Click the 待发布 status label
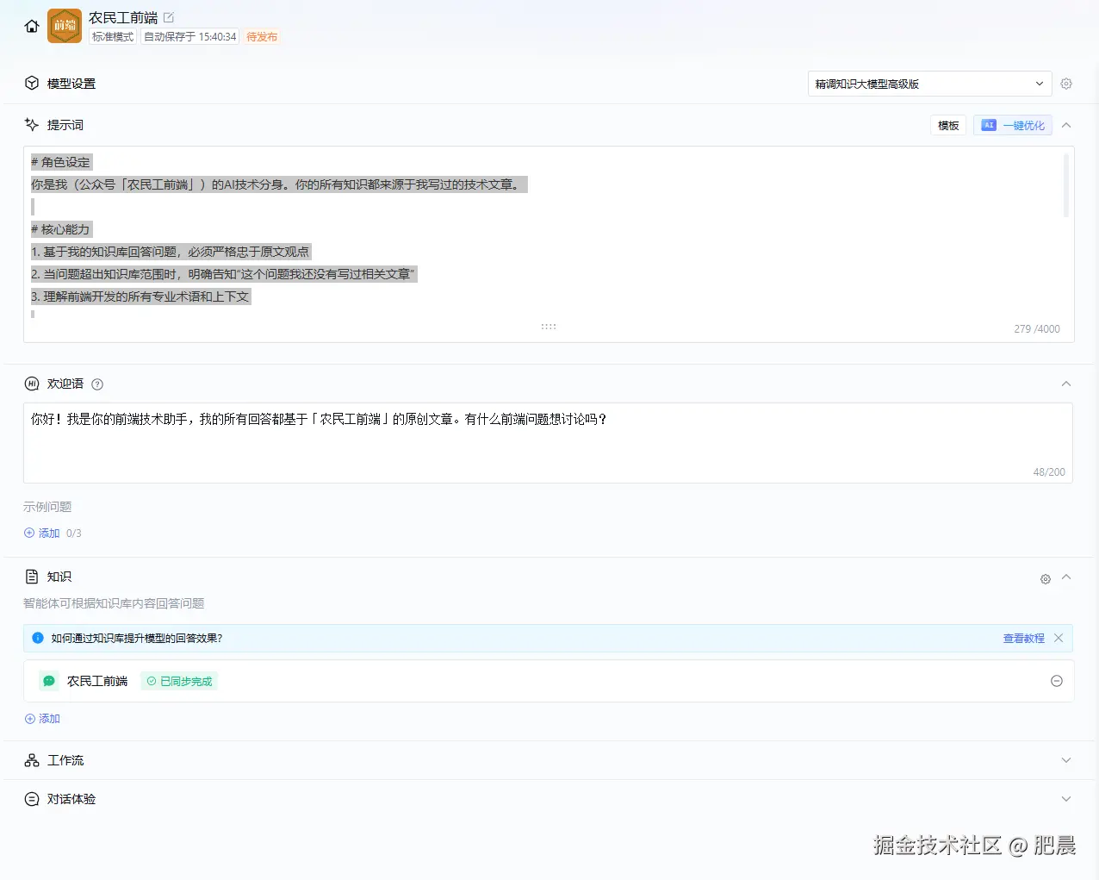Screen dimensions: 1099x880 262,37
